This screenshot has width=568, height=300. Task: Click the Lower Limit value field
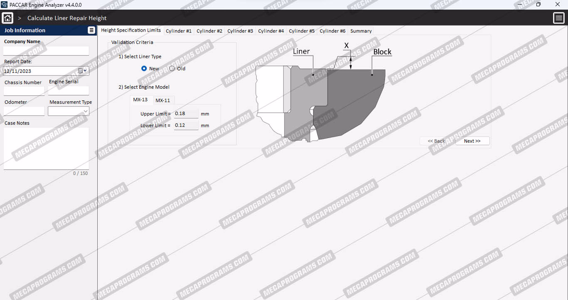coord(186,125)
